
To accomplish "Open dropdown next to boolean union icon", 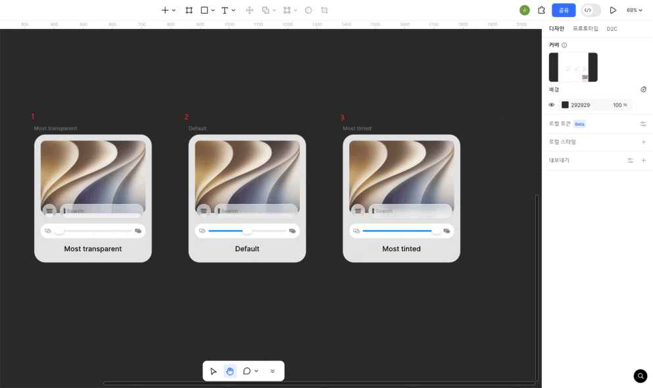I will pyautogui.click(x=274, y=11).
